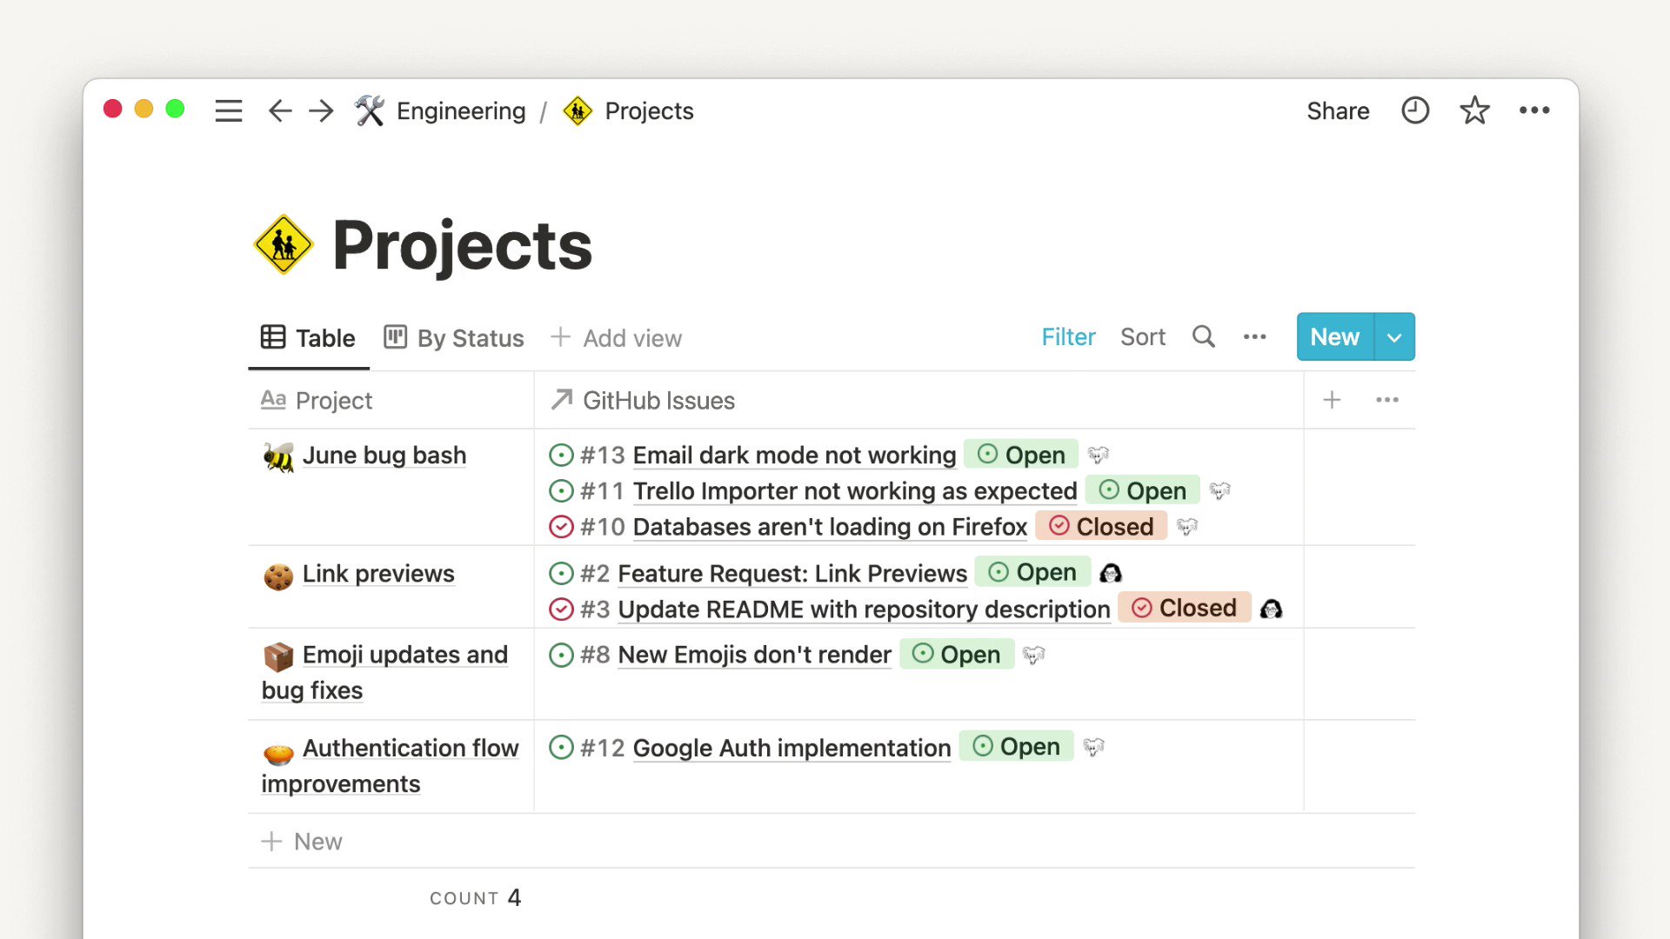Click assignee avatar on issue #3
This screenshot has height=939, width=1670.
1271,609
